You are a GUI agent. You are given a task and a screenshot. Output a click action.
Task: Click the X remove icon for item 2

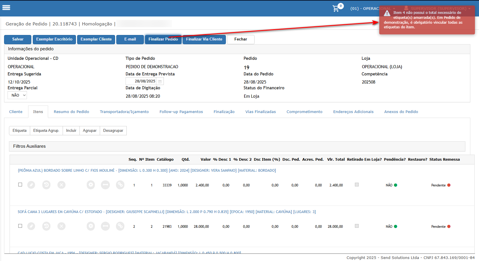click(x=61, y=226)
